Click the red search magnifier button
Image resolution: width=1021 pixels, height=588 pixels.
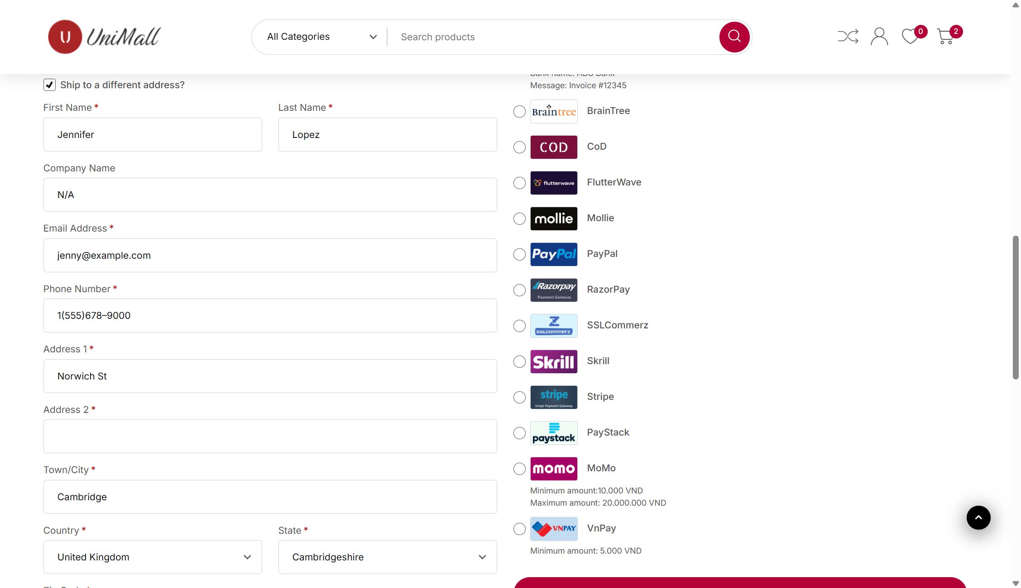(x=734, y=37)
